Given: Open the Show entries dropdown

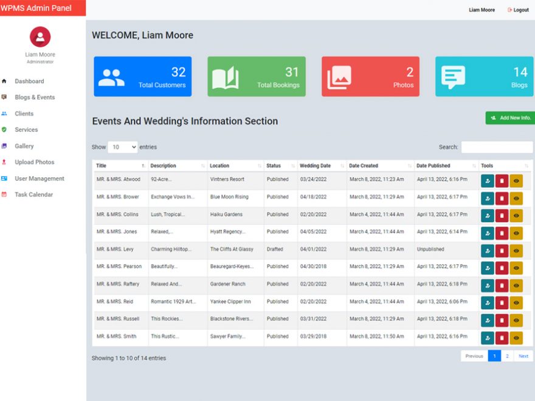Looking at the screenshot, I should coord(123,146).
